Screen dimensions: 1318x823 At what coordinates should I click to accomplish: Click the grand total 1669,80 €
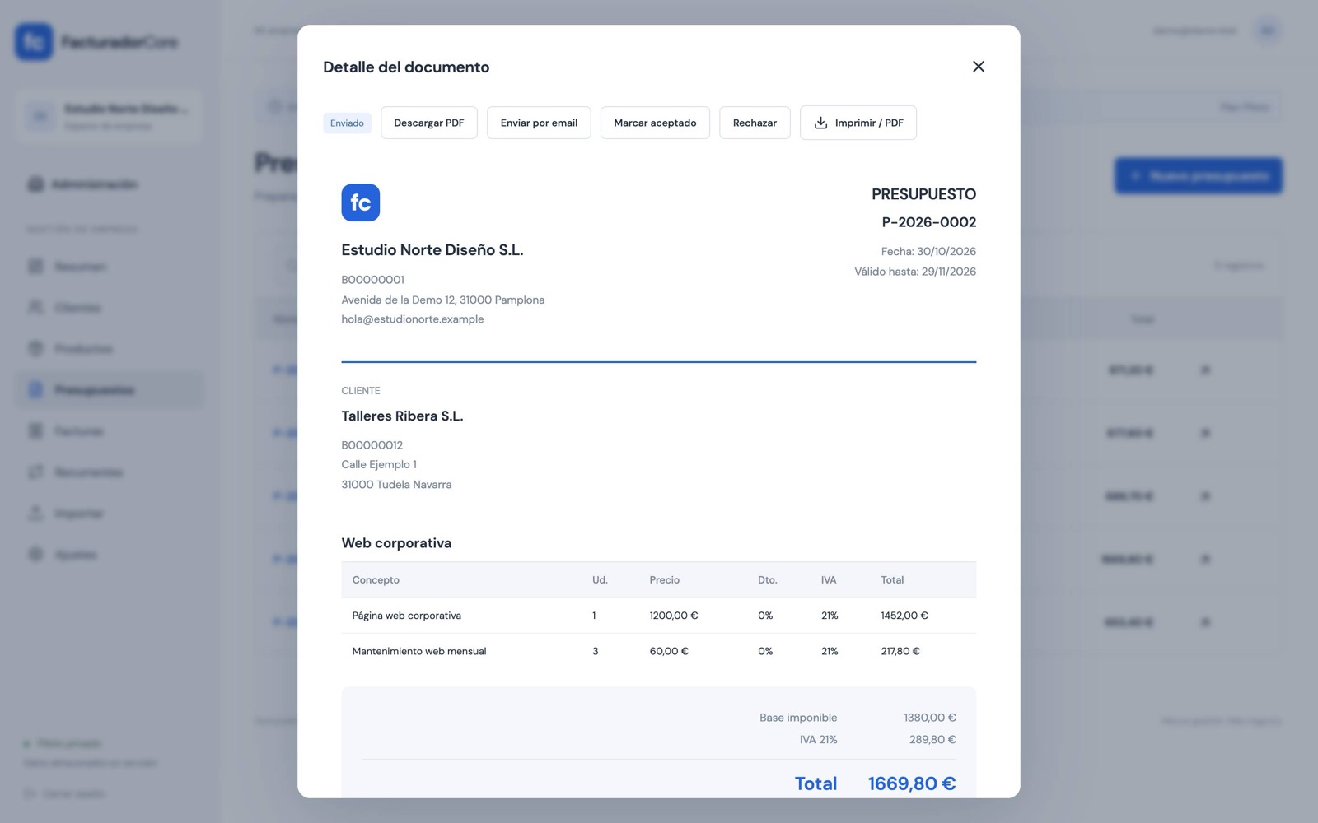911,783
